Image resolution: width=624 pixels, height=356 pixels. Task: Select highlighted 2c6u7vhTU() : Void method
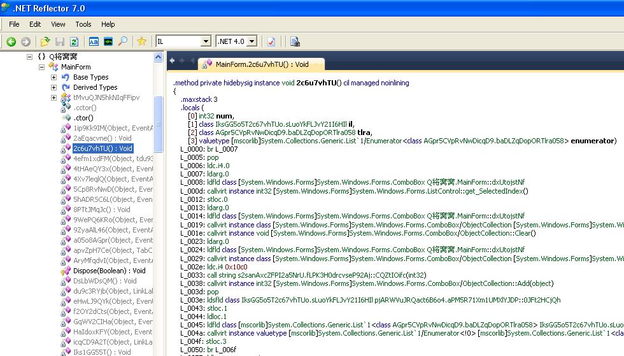(103, 148)
